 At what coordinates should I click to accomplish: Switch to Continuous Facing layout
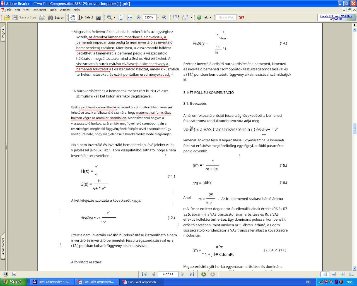pos(342,274)
